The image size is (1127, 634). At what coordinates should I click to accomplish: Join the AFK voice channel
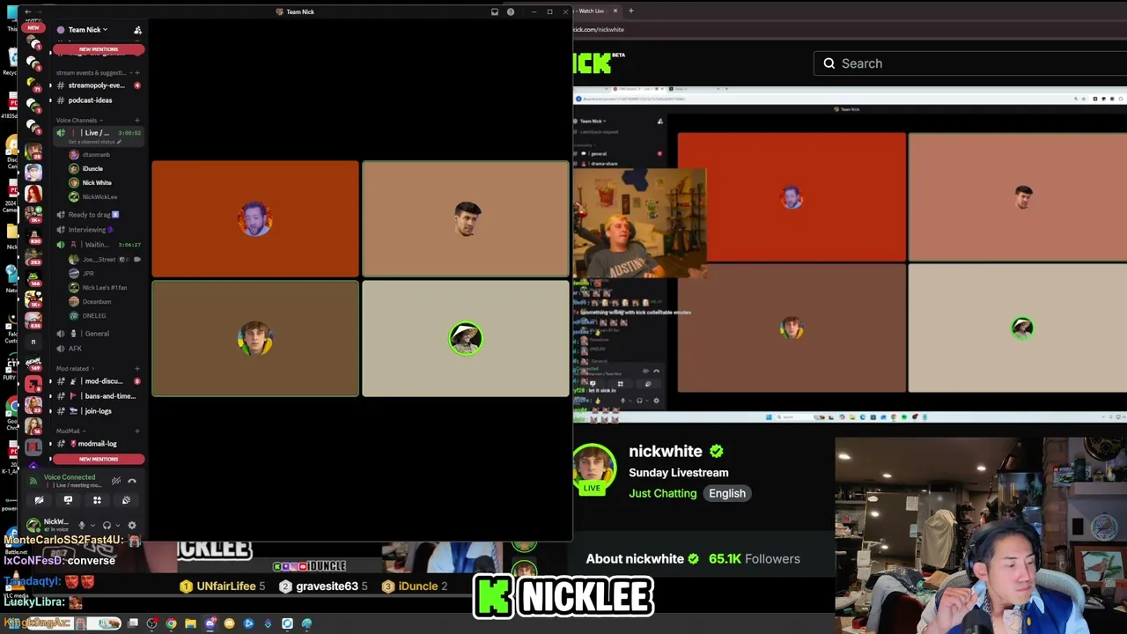[97, 349]
